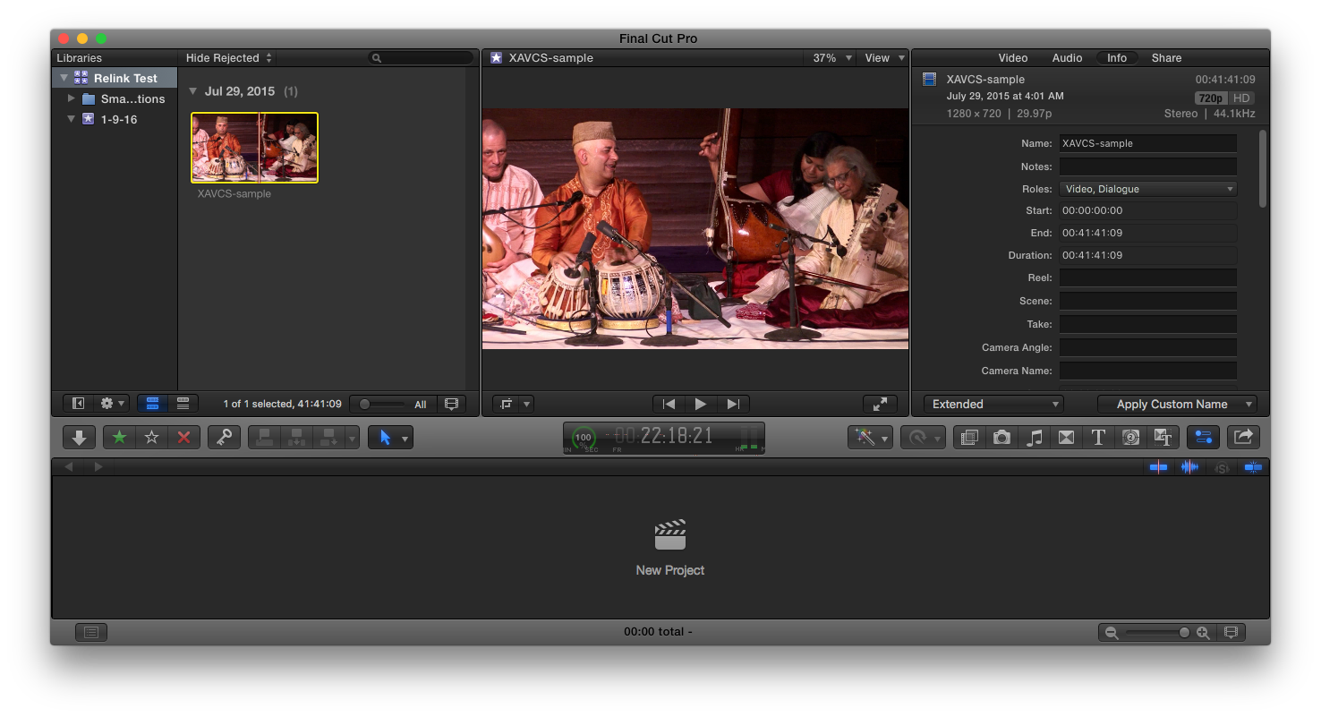The image size is (1321, 717).
Task: Open the Roles Video, Dialogue dropdown
Action: [1148, 189]
